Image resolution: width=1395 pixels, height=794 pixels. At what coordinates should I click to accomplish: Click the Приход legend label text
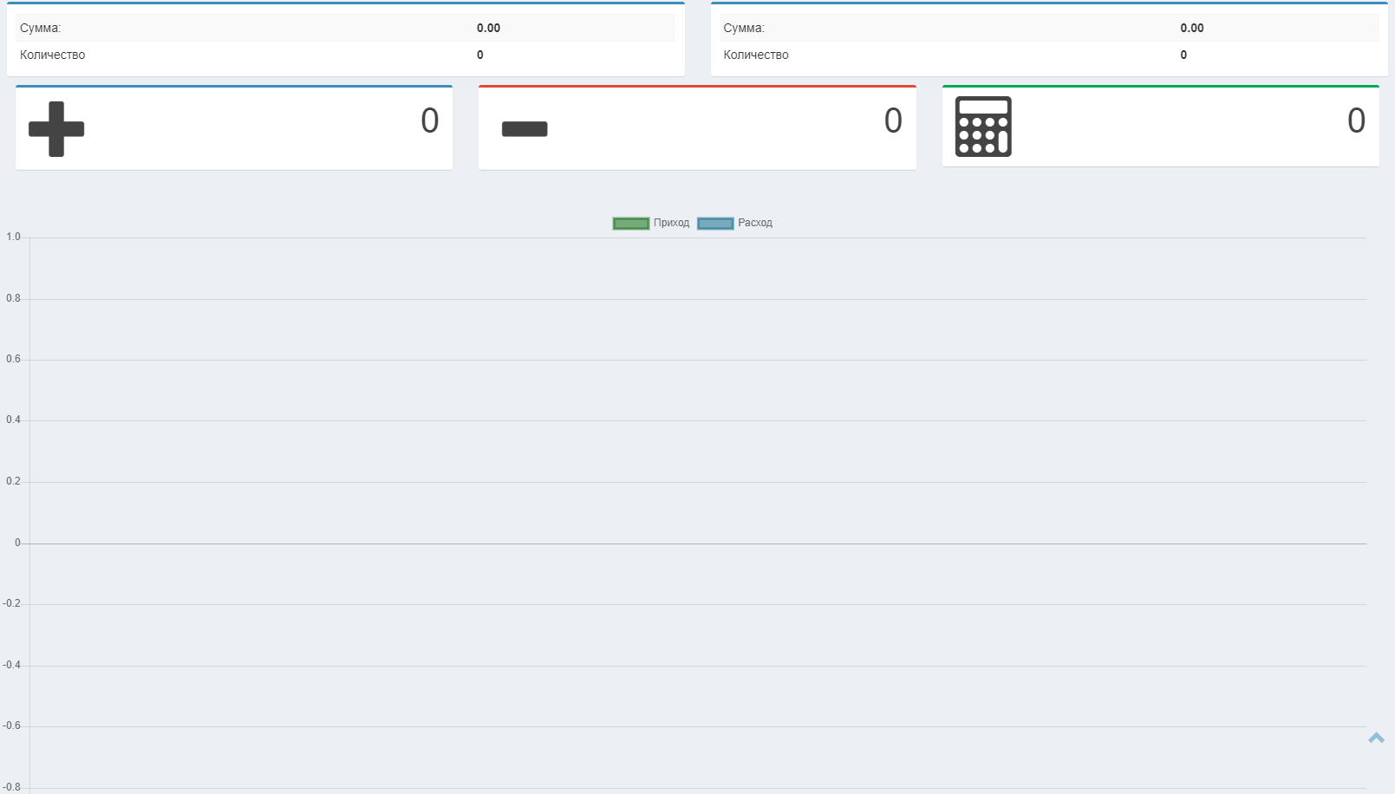click(671, 223)
